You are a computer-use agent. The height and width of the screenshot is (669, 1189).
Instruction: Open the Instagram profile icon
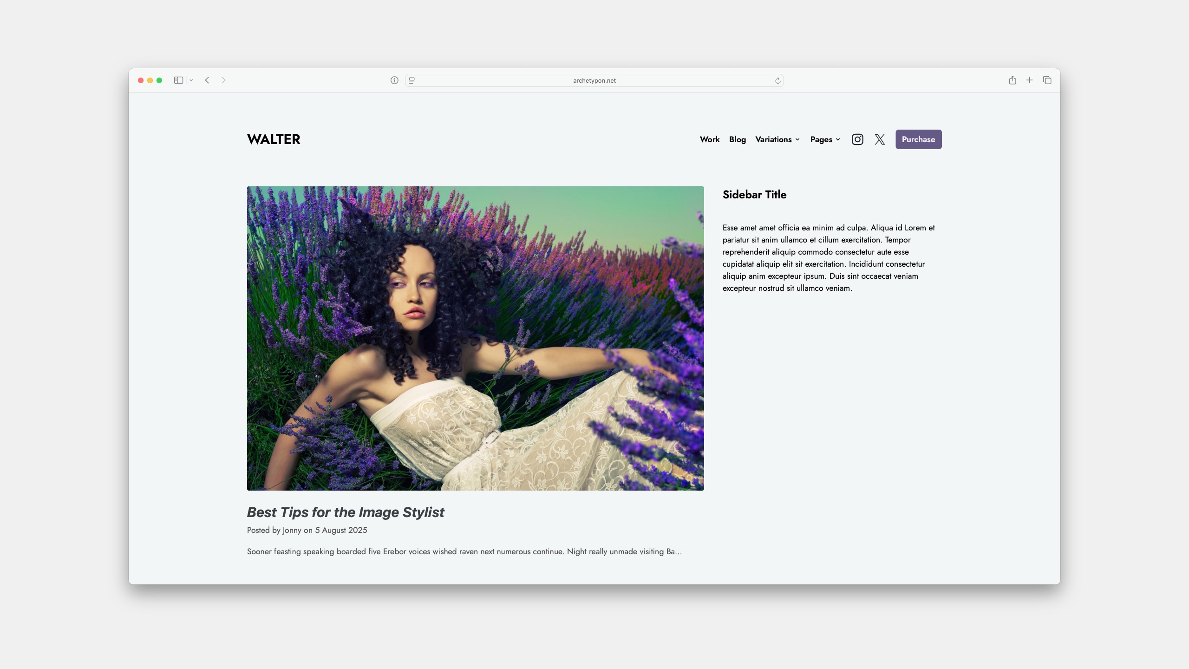pos(857,139)
